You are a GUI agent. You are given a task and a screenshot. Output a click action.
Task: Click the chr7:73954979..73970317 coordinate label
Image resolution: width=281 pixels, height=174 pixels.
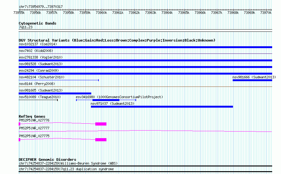tap(41, 7)
